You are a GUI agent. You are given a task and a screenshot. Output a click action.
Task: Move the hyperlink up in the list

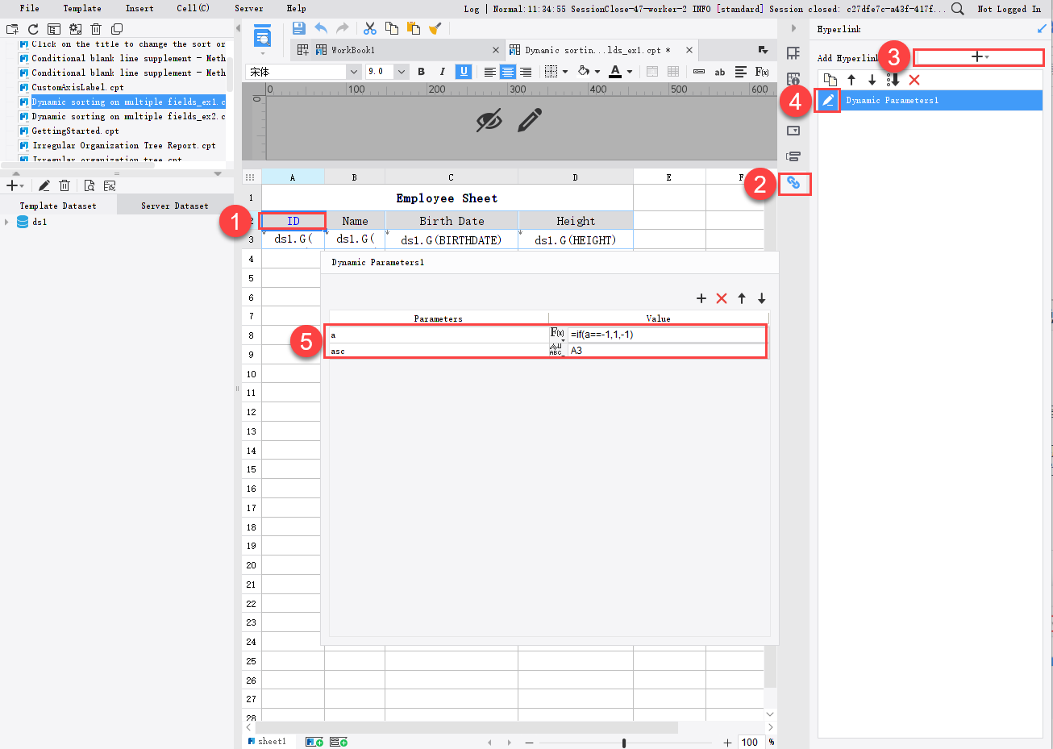(851, 80)
